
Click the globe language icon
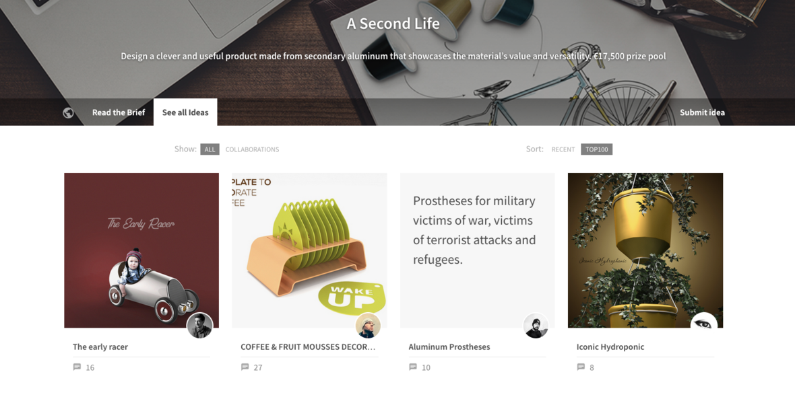69,112
